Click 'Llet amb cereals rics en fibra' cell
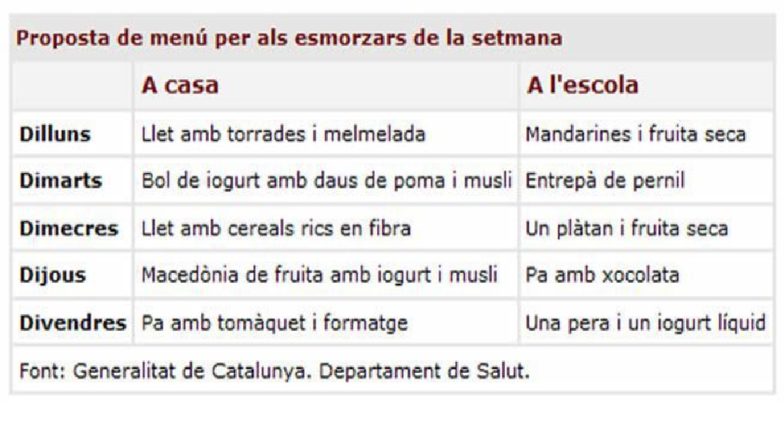 pyautogui.click(x=276, y=228)
